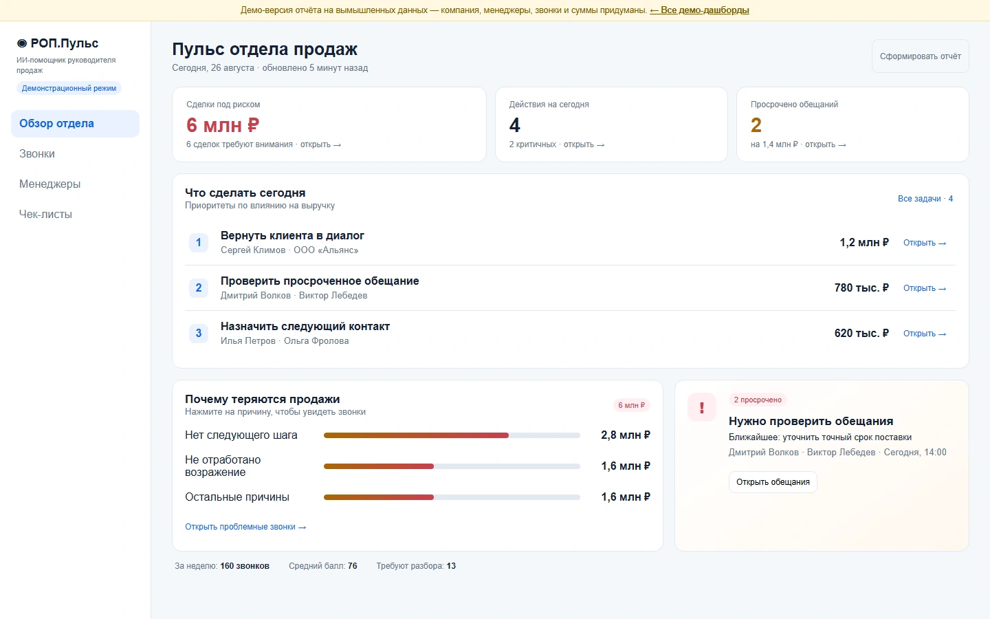The height and width of the screenshot is (619, 990).
Task: Click the Демонстрационный режим badge
Action: click(x=69, y=88)
